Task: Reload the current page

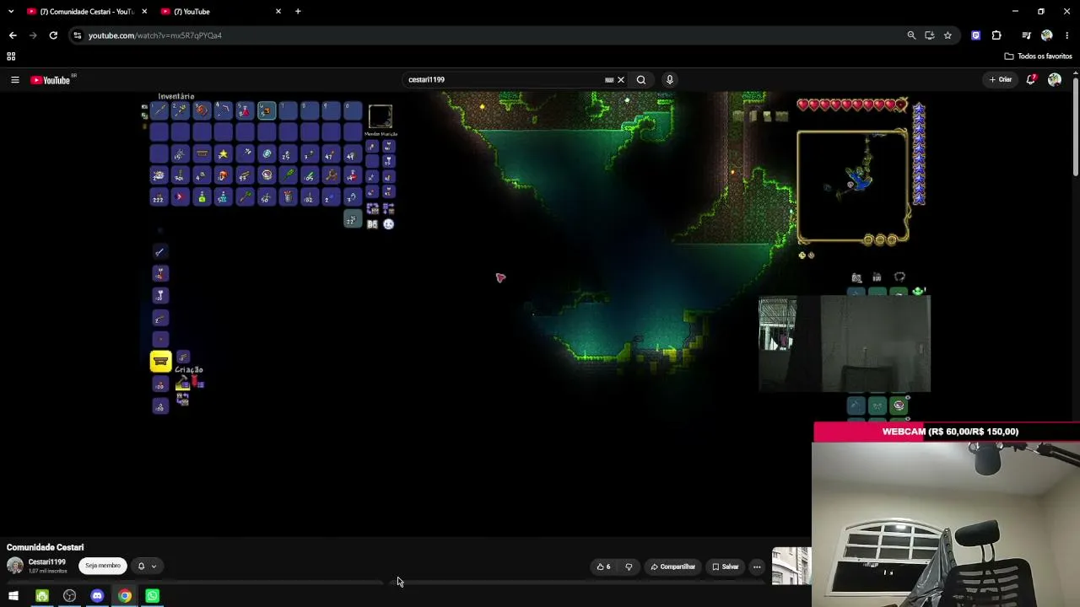Action: [53, 35]
